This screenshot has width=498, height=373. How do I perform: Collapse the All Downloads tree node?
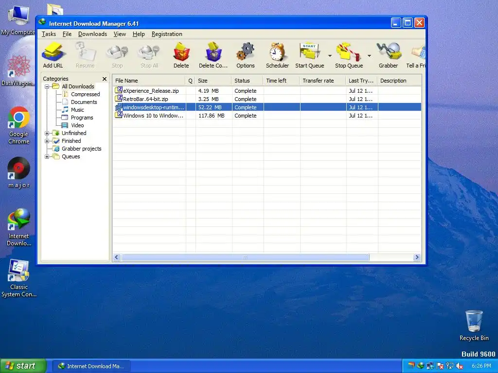pyautogui.click(x=47, y=86)
